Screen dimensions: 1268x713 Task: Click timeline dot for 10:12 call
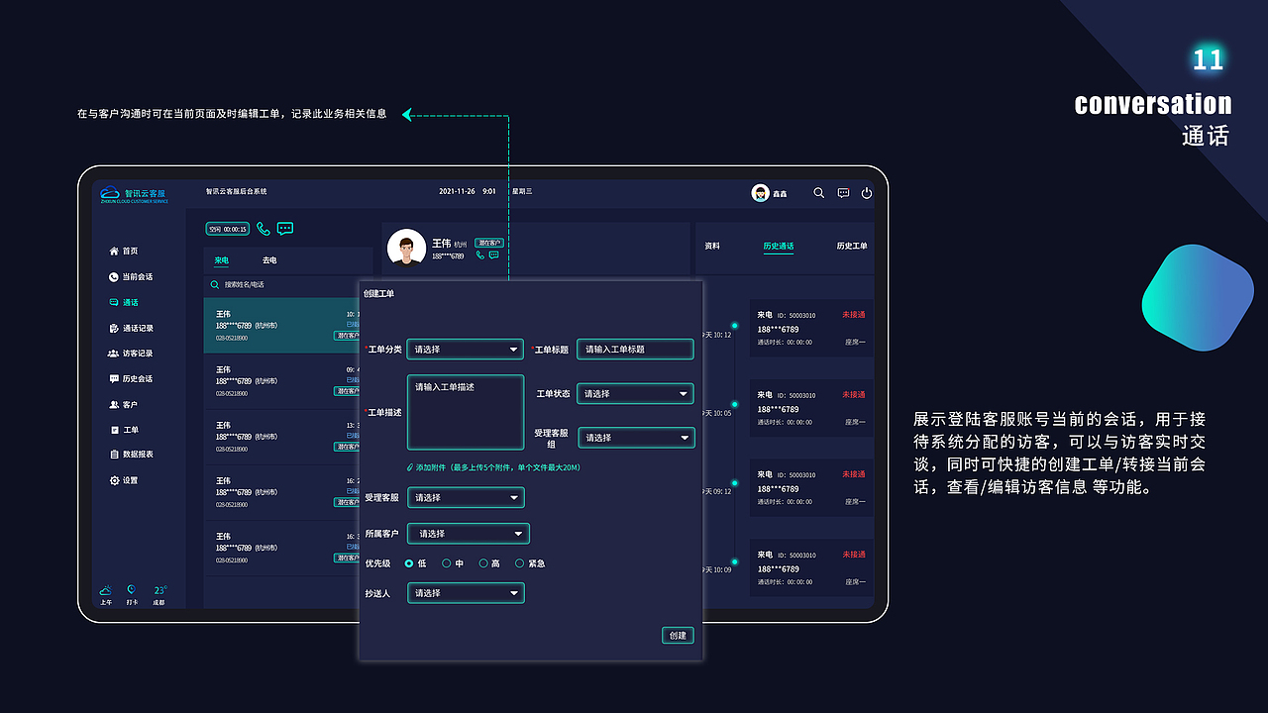point(734,325)
